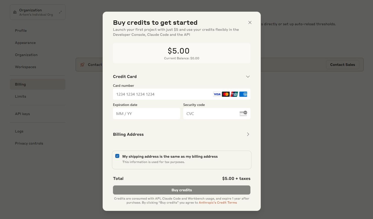Go to API keys page
Image resolution: width=373 pixels, height=219 pixels.
(22, 114)
